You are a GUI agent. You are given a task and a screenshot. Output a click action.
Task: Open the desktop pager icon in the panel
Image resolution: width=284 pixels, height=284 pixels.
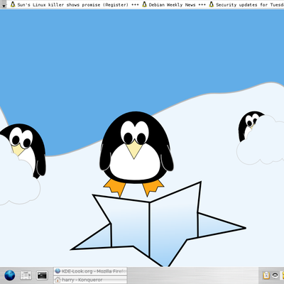(26, 275)
